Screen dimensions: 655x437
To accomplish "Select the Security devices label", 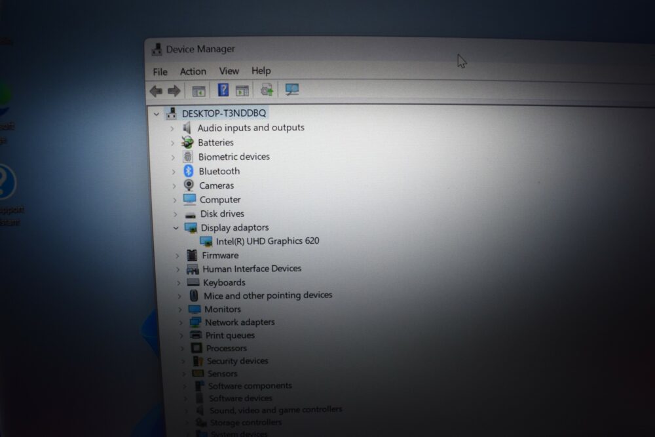I will pyautogui.click(x=237, y=360).
